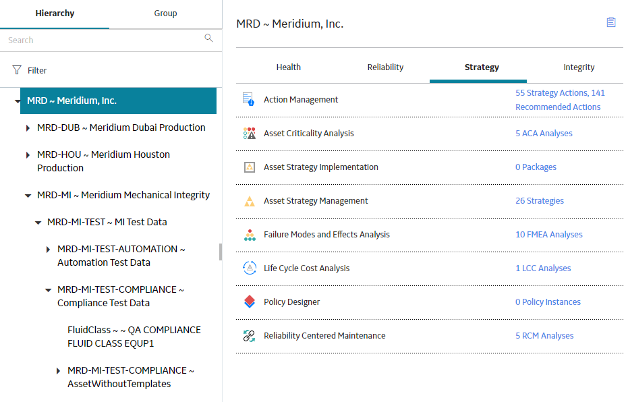Click the search magnifier icon
The image size is (628, 402).
coord(208,38)
